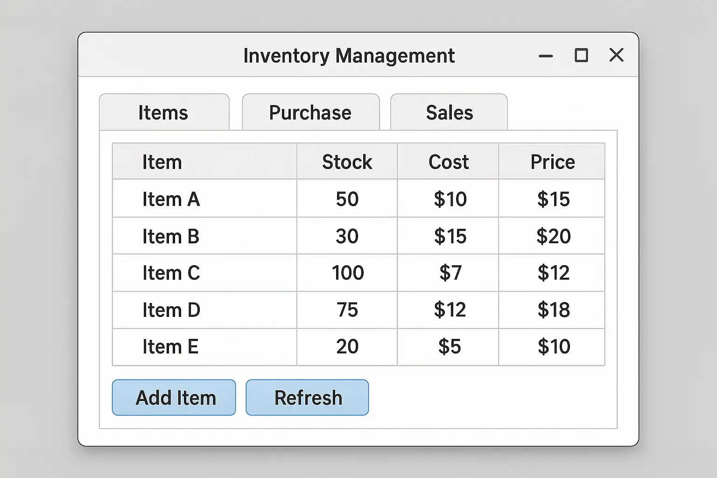Maximize the Inventory Management window
The height and width of the screenshot is (478, 717).
tap(581, 56)
